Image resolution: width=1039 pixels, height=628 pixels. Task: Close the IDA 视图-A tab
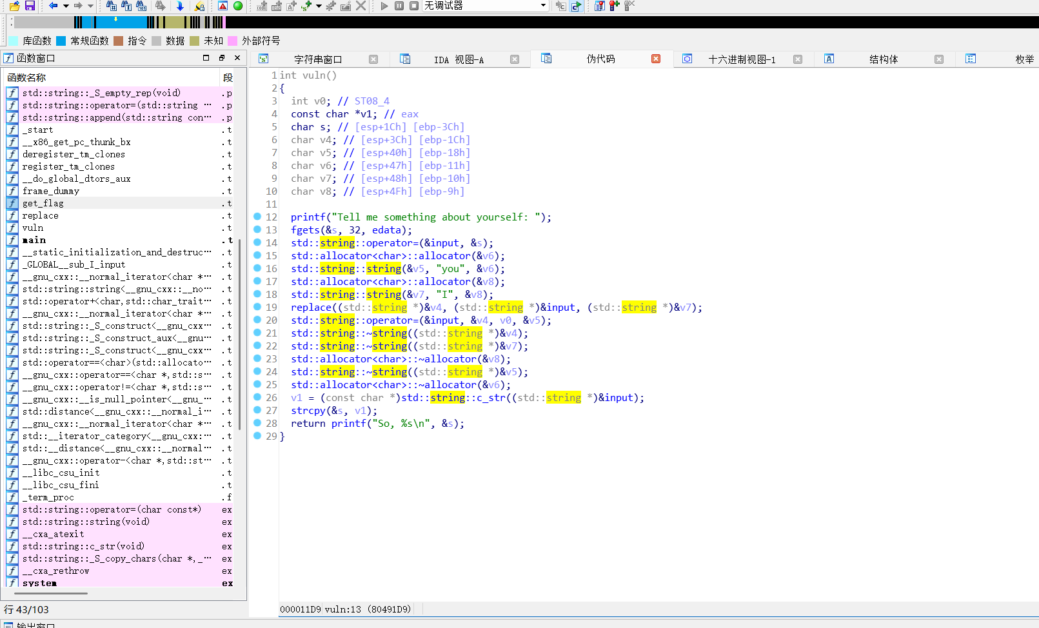coord(515,59)
